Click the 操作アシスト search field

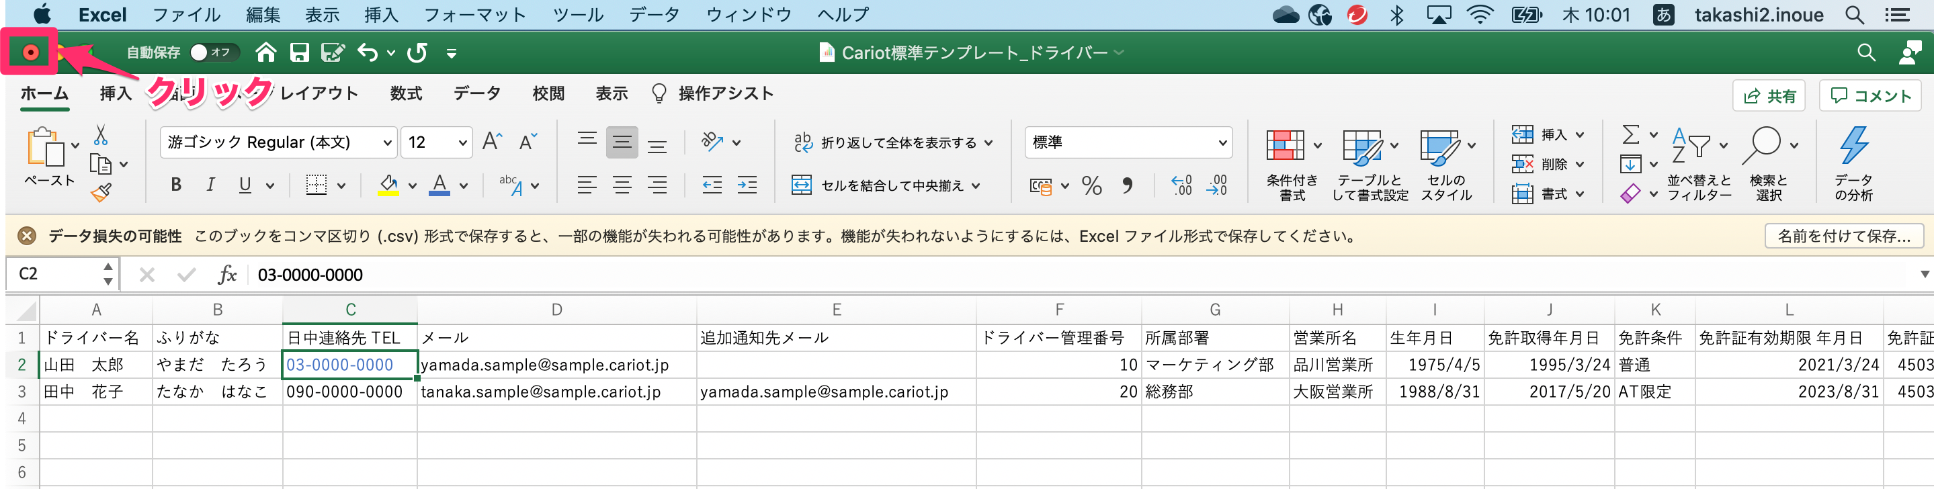[x=712, y=94]
